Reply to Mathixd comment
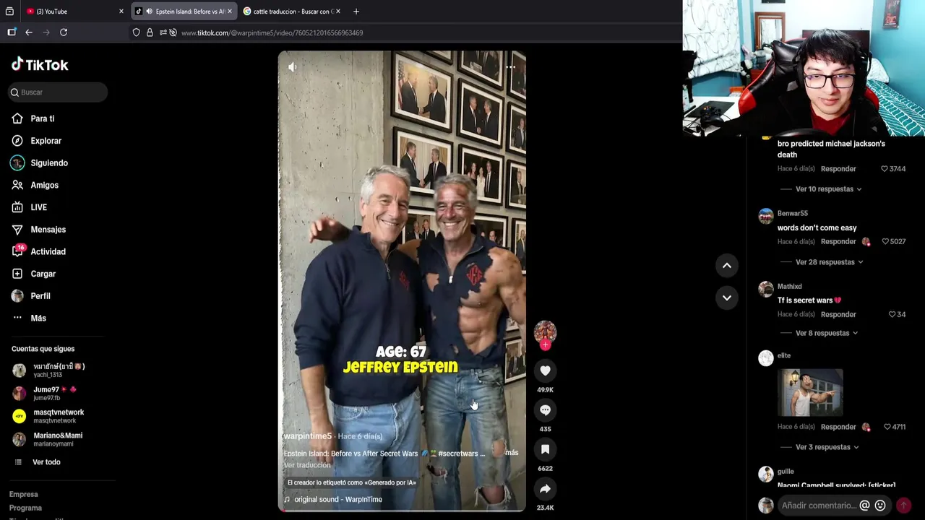The width and height of the screenshot is (925, 520). click(838, 314)
